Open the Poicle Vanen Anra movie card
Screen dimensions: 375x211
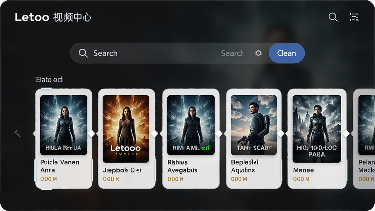pyautogui.click(x=64, y=139)
